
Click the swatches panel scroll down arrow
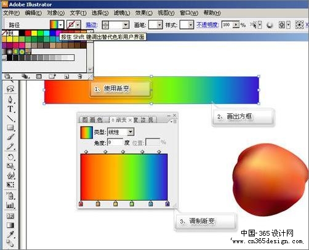[x=90, y=70]
